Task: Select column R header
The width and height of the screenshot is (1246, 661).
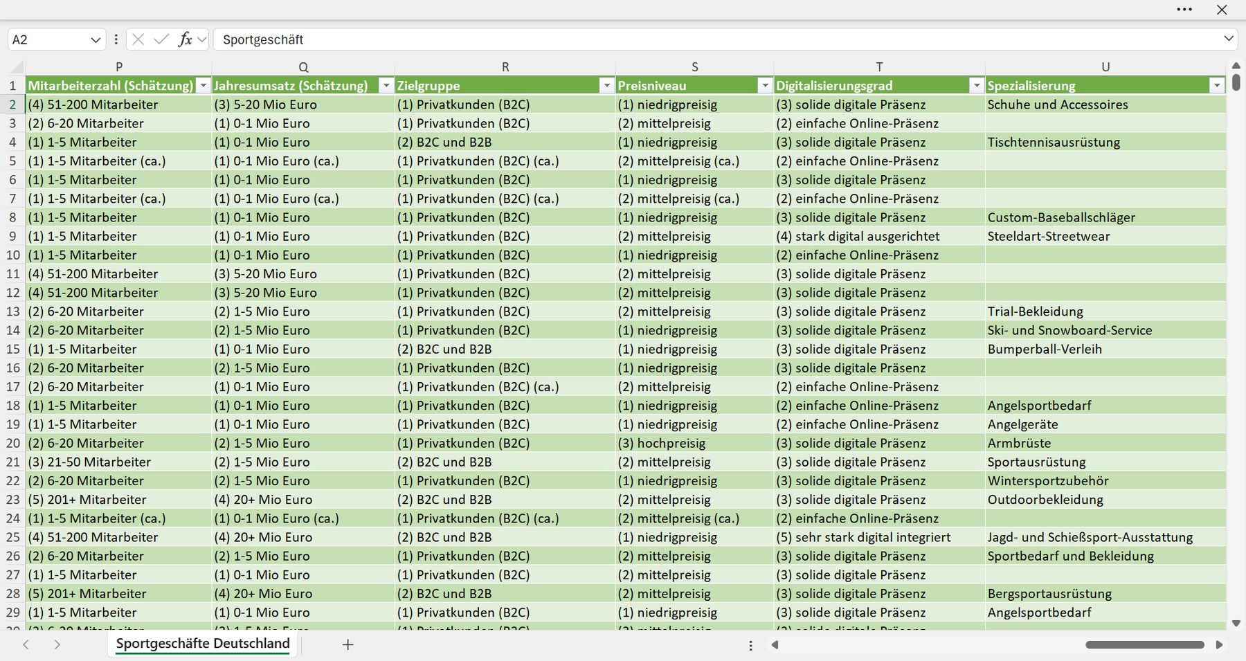Action: point(505,67)
